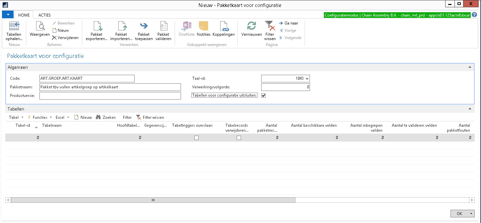Click the Tabel-id cell in first row
Screen dimensions: 481x223
click(x=23, y=138)
